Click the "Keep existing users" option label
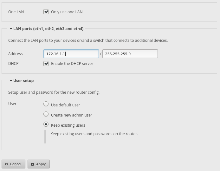 tap(68, 125)
